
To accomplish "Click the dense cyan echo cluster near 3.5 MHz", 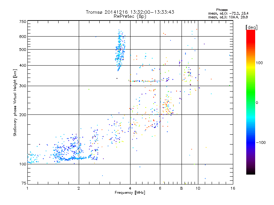I will [x=120, y=50].
